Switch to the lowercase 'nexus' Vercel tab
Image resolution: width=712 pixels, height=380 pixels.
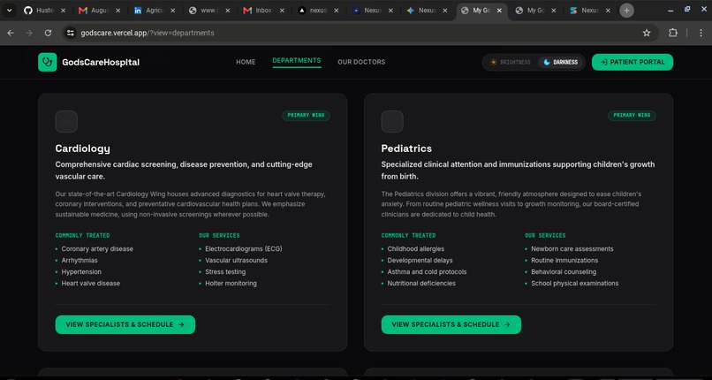pos(317,11)
